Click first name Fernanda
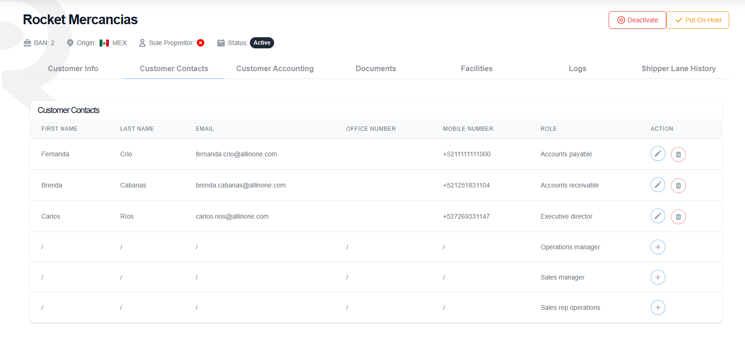Viewport: 745px width, 347px height. (55, 154)
